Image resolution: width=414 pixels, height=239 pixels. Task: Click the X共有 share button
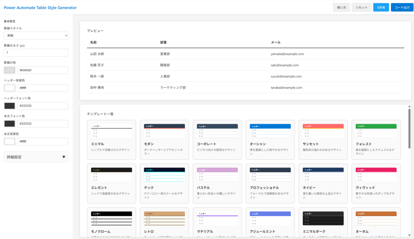coord(381,7)
